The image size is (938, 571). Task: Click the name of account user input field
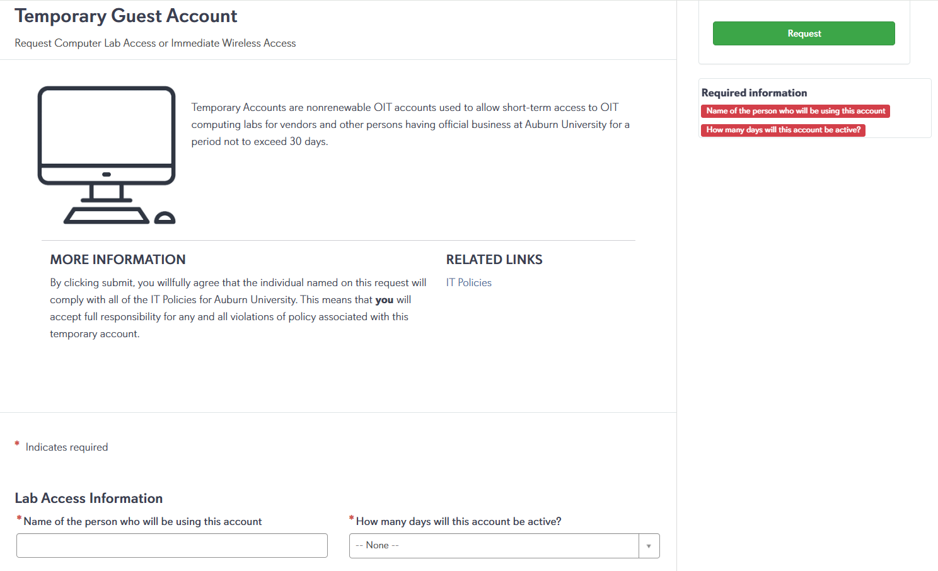click(171, 545)
